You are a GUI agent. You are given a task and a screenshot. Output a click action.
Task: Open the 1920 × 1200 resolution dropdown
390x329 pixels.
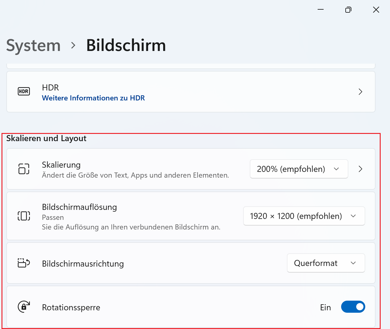pos(304,216)
